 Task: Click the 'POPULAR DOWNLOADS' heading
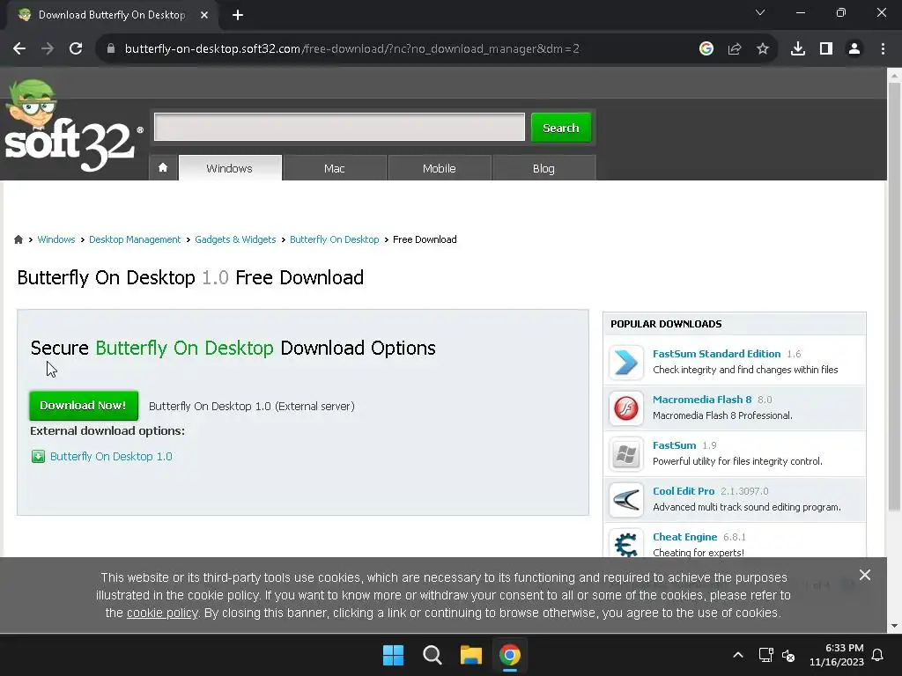click(x=666, y=324)
